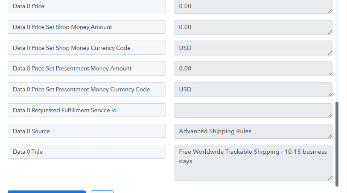This screenshot has width=347, height=193.
Task: Focus the Free Worldwide Trackable Shipping text area
Action: (253, 163)
